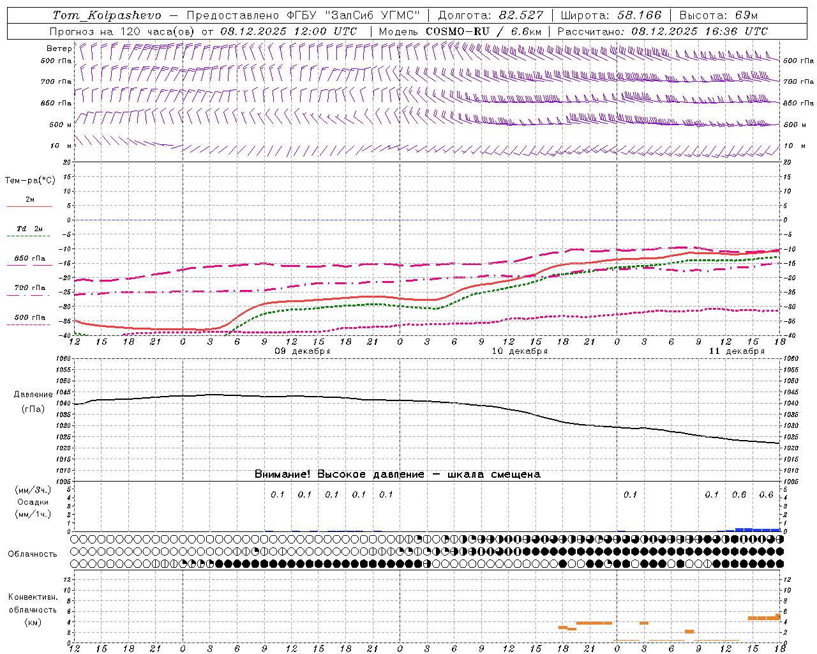The height and width of the screenshot is (654, 817).
Task: Click the provider text ФГБУ "ЗапСиб УГМС"
Action: pyautogui.click(x=355, y=15)
